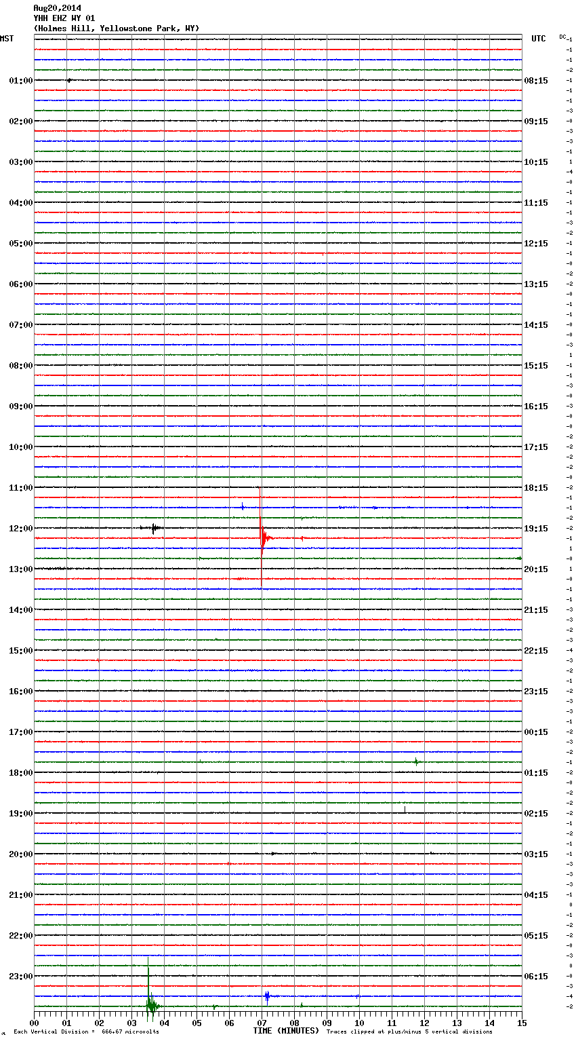Click the Holmes Hill, Yellowstone Park, WY title
The width and height of the screenshot is (576, 1041).
point(117,29)
